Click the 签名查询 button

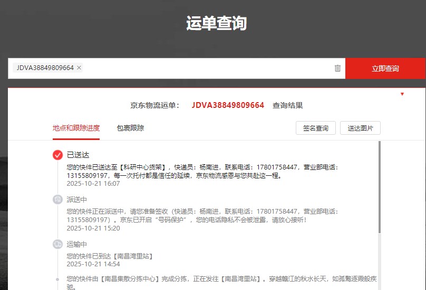[x=315, y=128]
